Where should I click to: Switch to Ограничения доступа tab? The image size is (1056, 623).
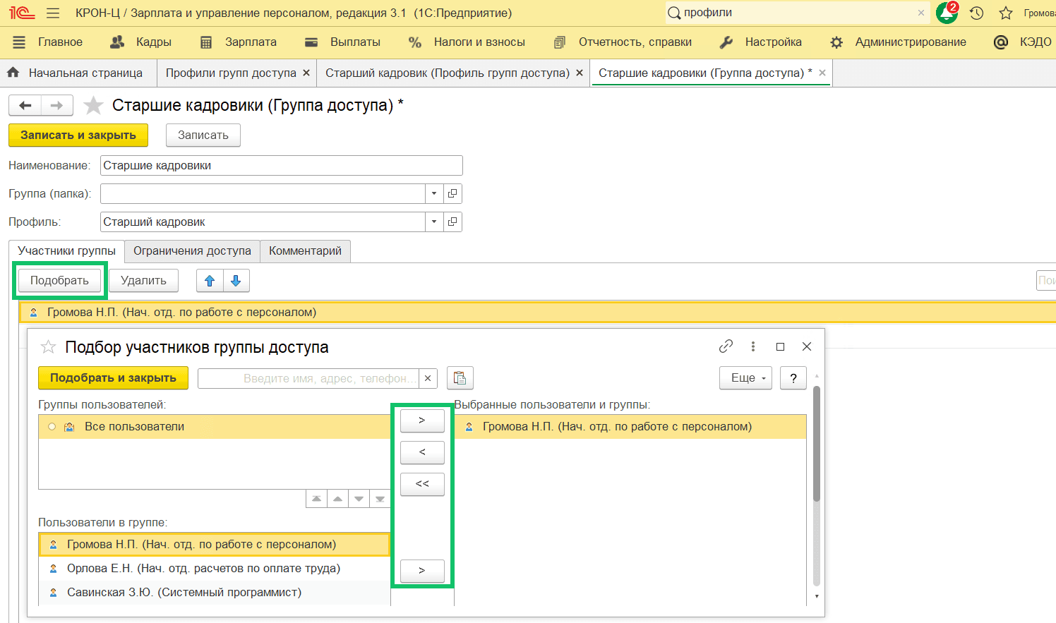click(x=192, y=251)
